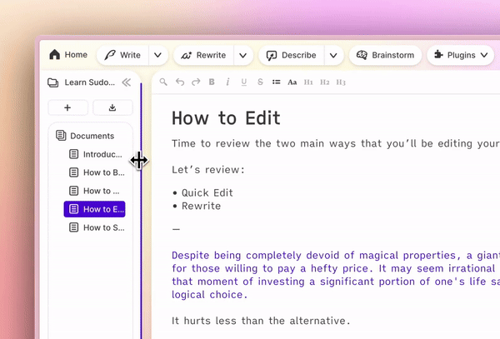Collapse the sidebar with double chevron
500x339 pixels.
point(126,82)
